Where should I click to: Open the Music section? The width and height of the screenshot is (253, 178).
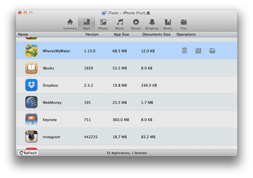click(x=120, y=24)
